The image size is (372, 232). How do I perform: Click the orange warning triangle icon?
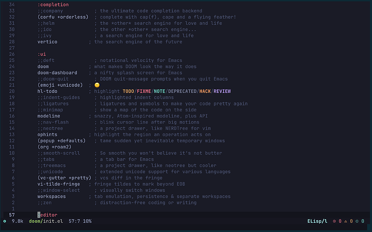(346, 221)
